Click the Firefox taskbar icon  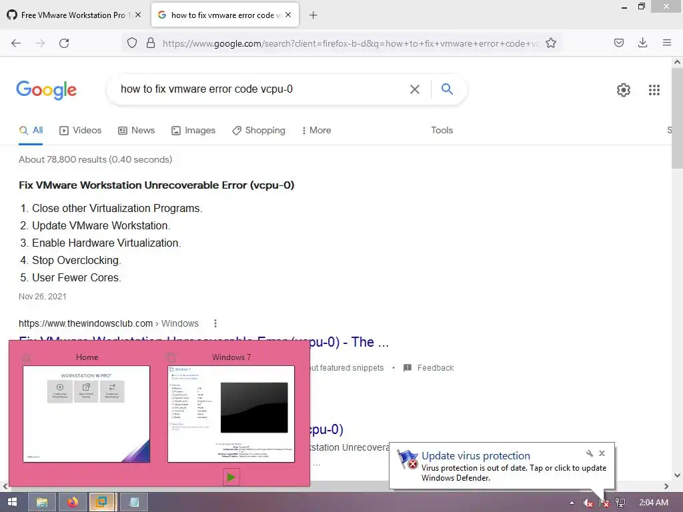pos(72,502)
